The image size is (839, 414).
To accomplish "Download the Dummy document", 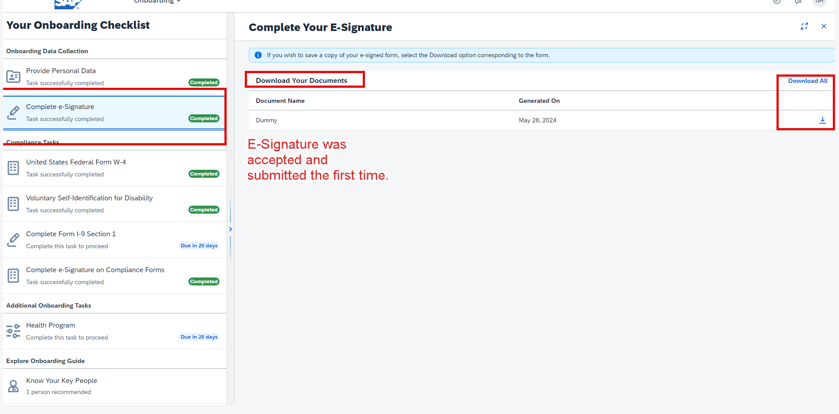I will (x=822, y=120).
